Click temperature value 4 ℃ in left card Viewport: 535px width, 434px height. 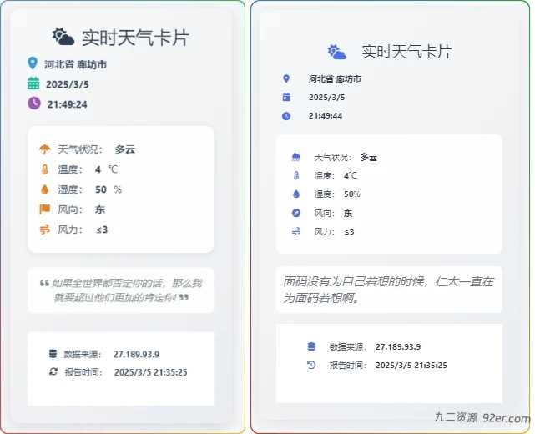(x=107, y=169)
